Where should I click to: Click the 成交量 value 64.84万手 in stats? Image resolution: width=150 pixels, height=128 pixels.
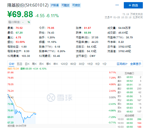[125, 28]
